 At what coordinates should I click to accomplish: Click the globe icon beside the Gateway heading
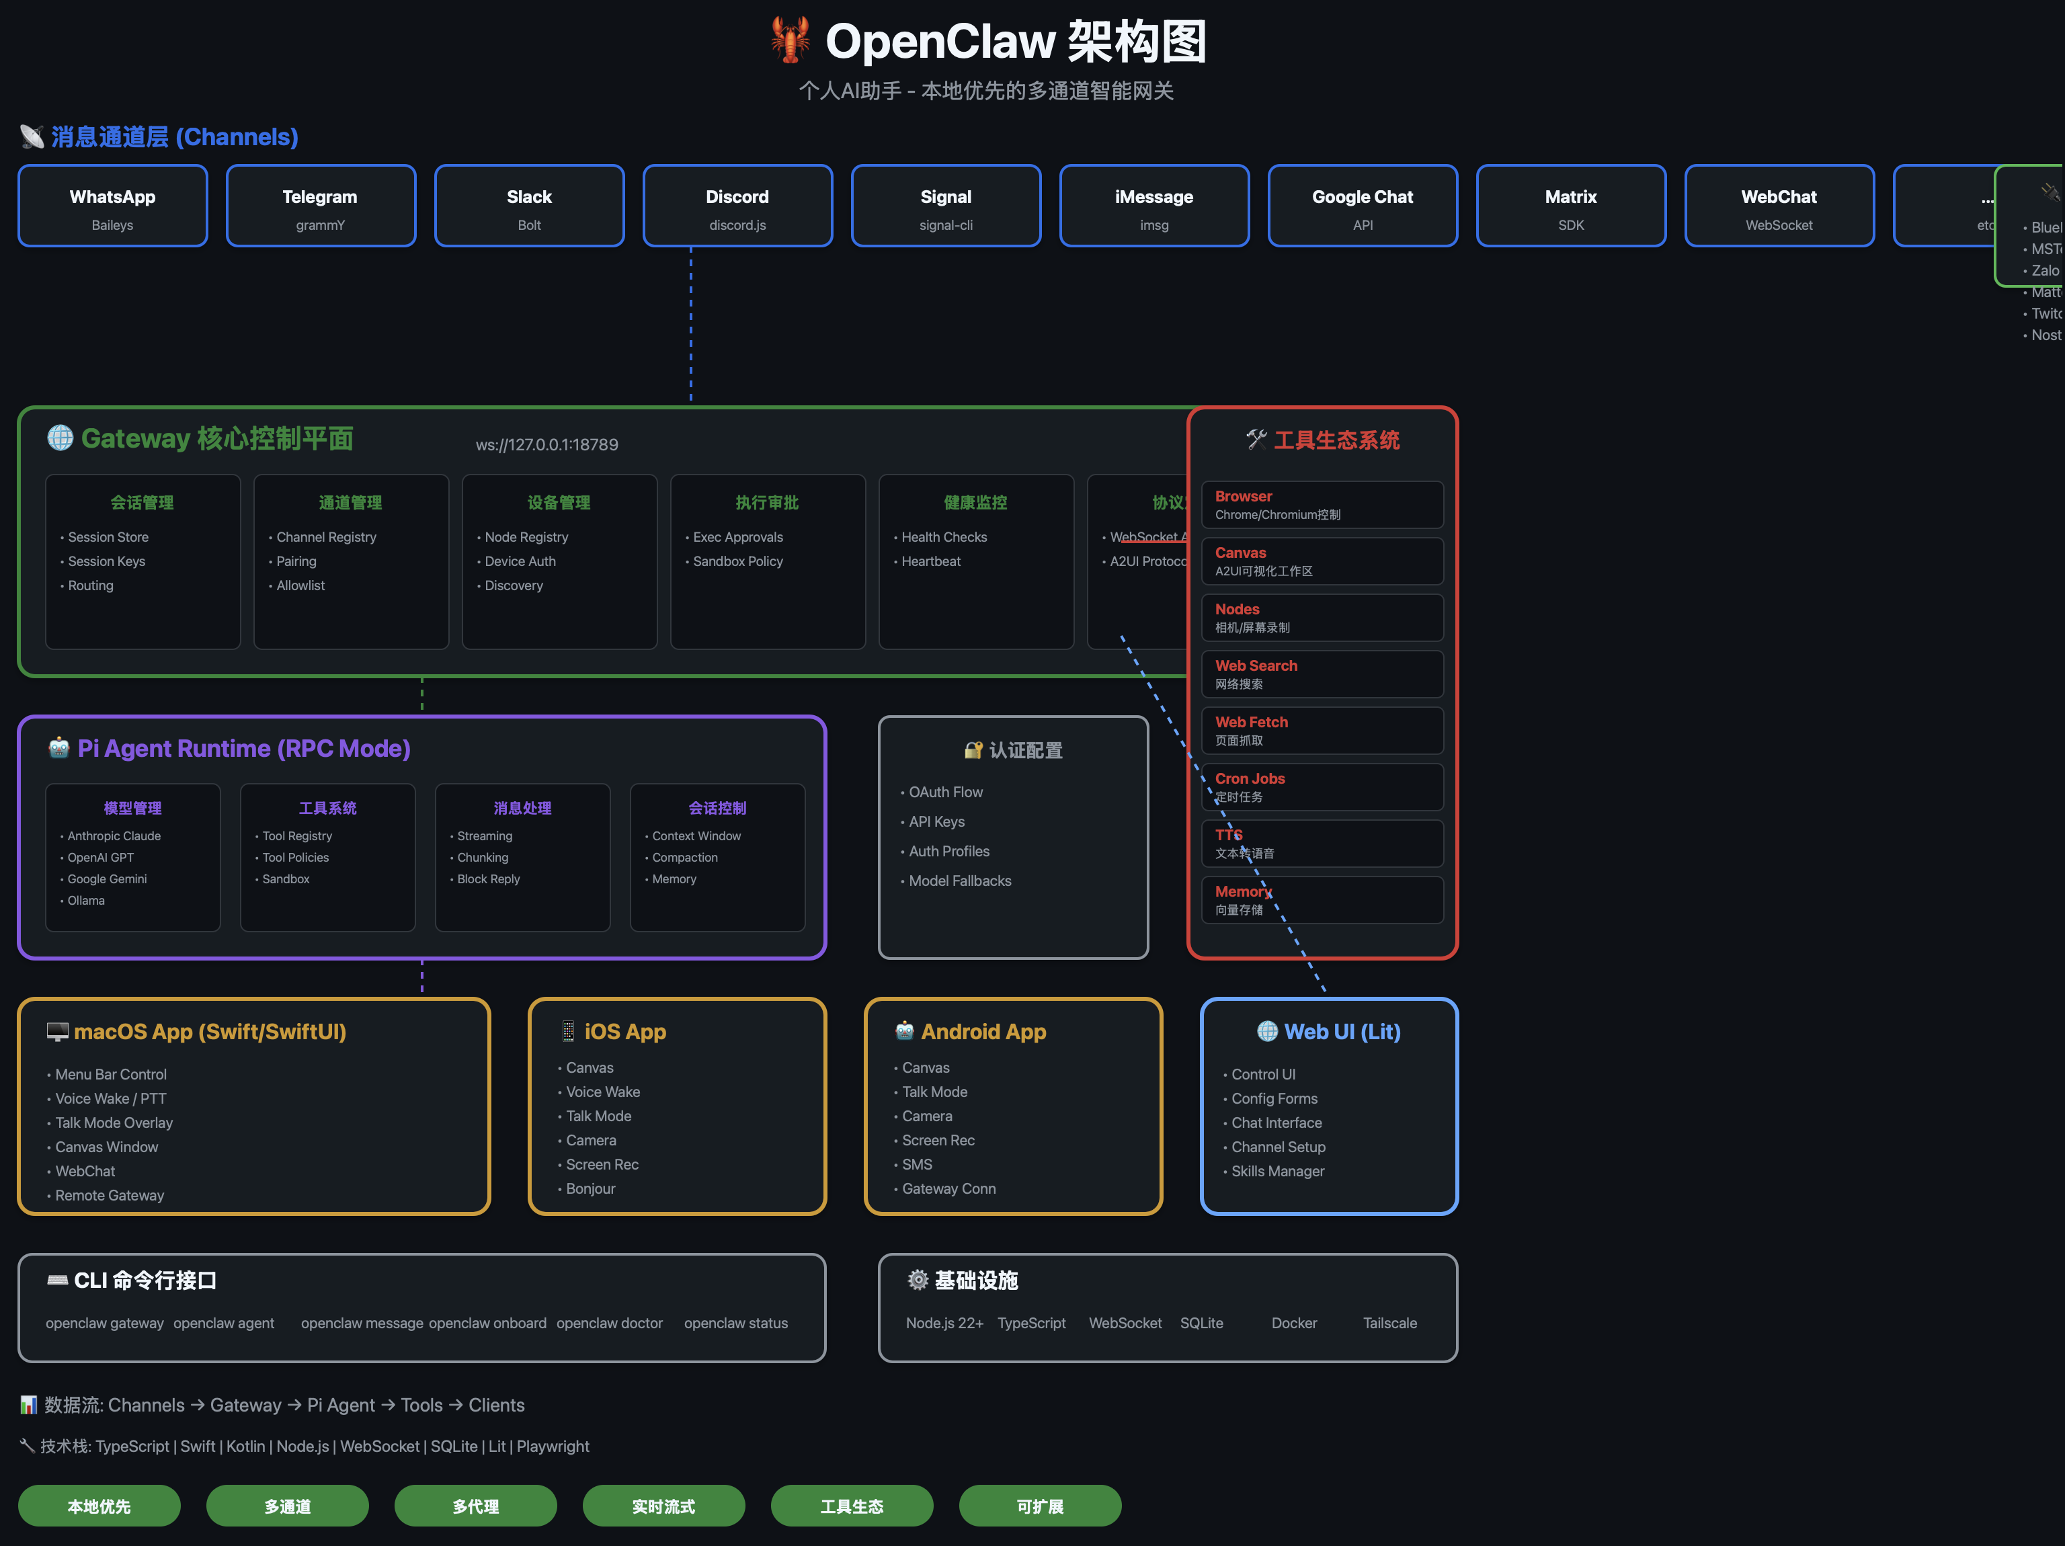[x=60, y=438]
